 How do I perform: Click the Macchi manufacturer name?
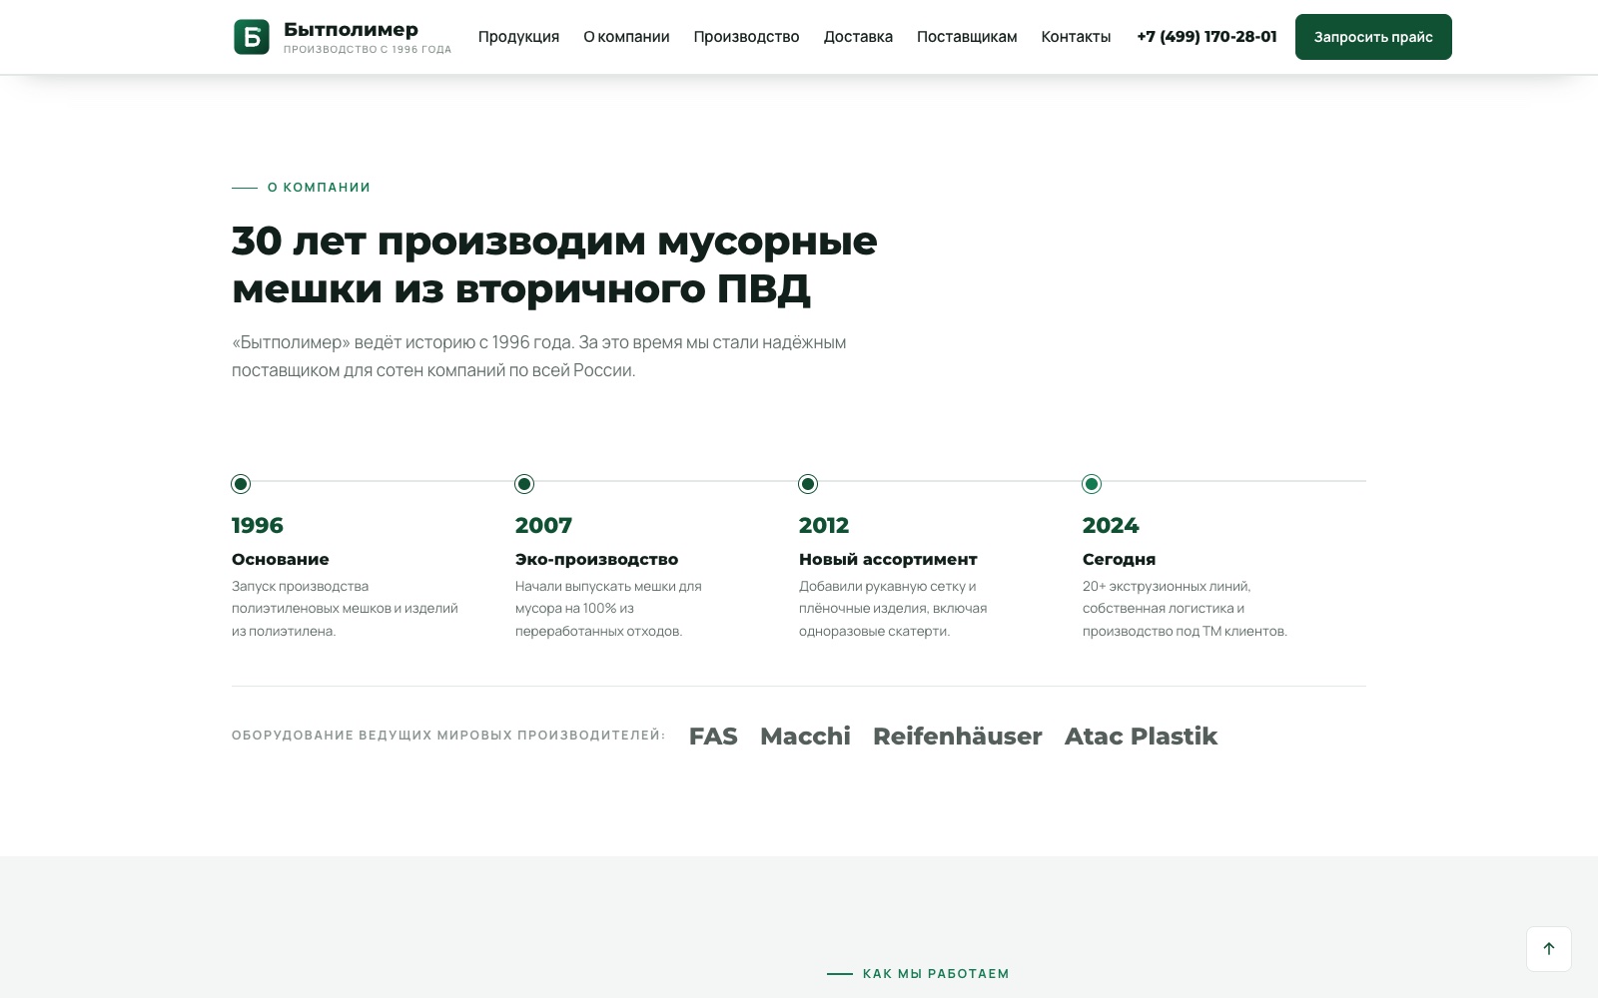[x=805, y=737]
